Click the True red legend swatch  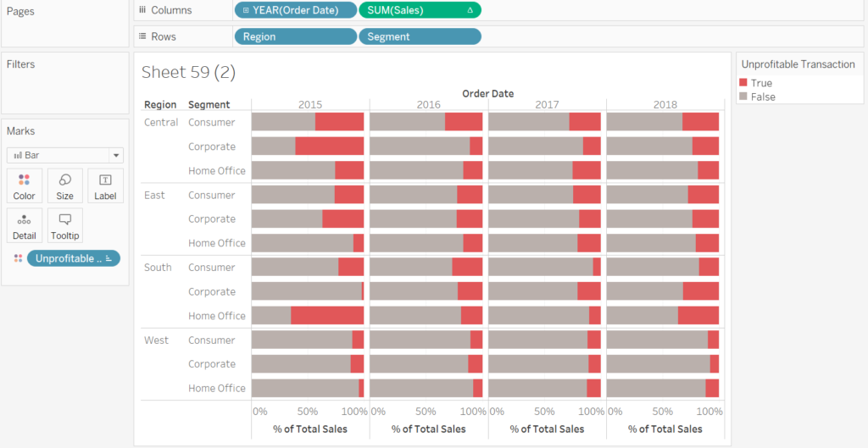coord(743,83)
